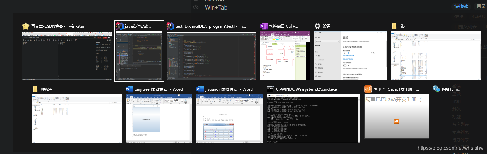Click the folder icon beside 'lib'

tap(395, 26)
